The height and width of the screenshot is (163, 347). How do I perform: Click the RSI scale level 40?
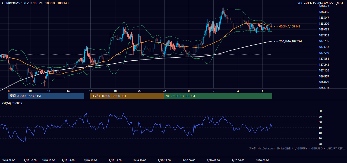[320, 133]
